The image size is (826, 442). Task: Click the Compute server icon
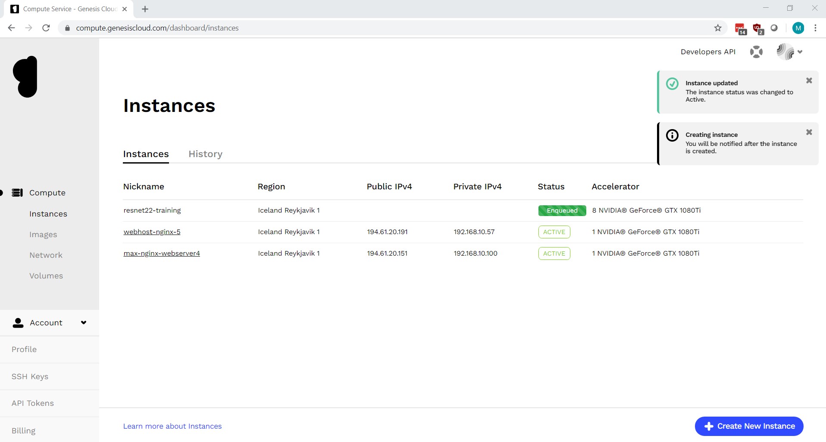point(17,192)
